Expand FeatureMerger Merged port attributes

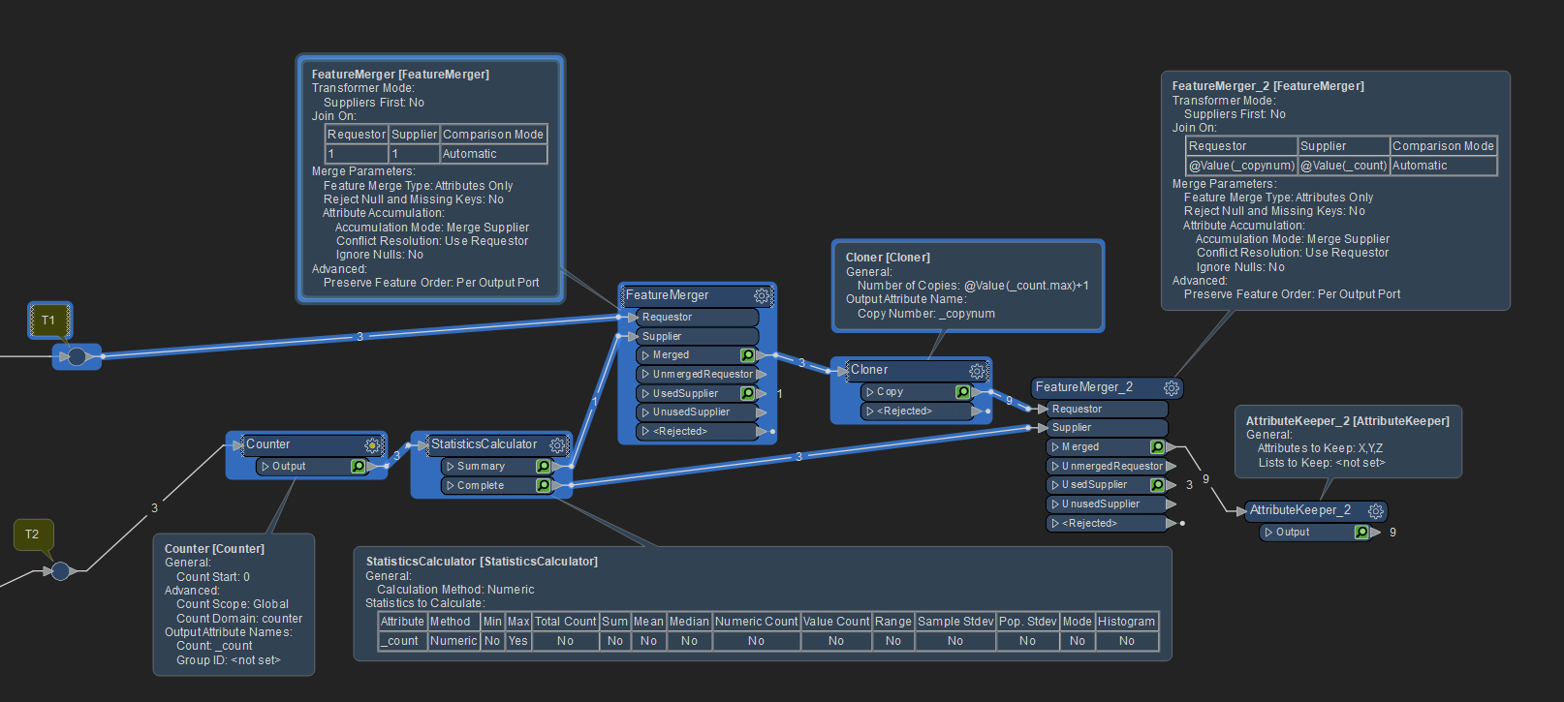tap(645, 355)
